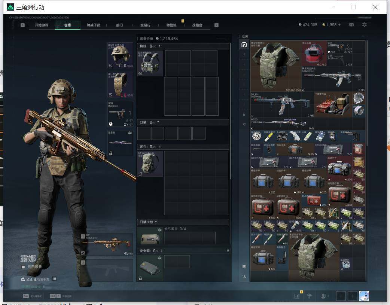390x305 pixels.
Task: Select the 仓库 tab
Action: (67, 25)
